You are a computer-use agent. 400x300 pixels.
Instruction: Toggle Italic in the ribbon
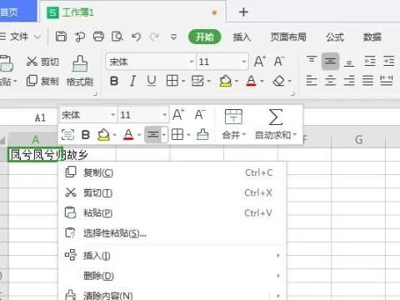(132, 81)
